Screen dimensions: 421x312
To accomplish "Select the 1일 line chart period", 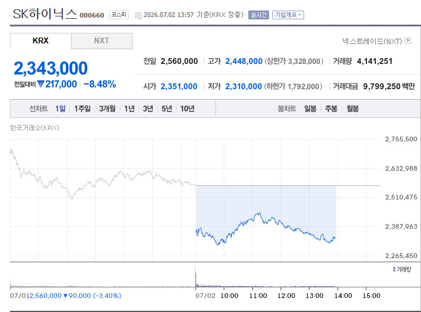I will [60, 108].
